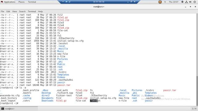Click the orange face notification icon
The image size is (198, 111).
160,2
